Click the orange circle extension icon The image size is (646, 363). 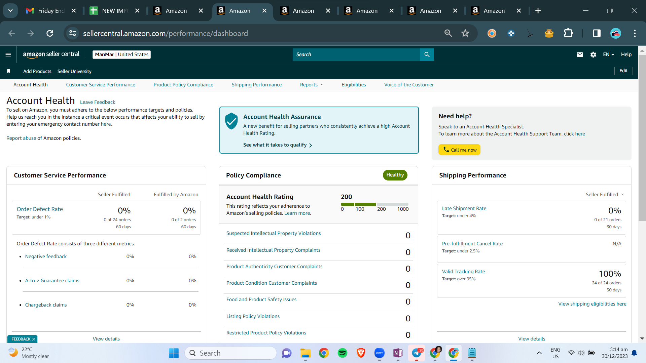[492, 33]
